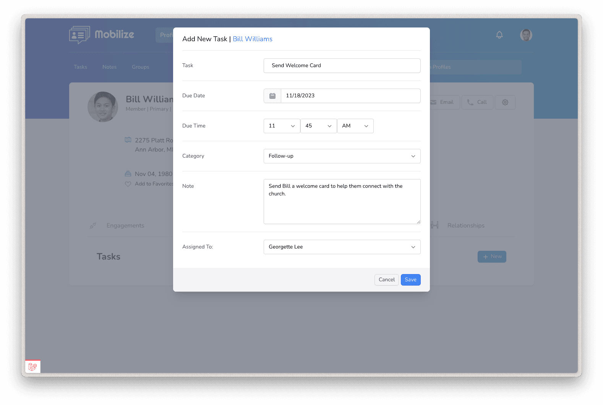Viewport: 603px width, 405px height.
Task: Click the Laravel debug icon
Action: pyautogui.click(x=33, y=366)
